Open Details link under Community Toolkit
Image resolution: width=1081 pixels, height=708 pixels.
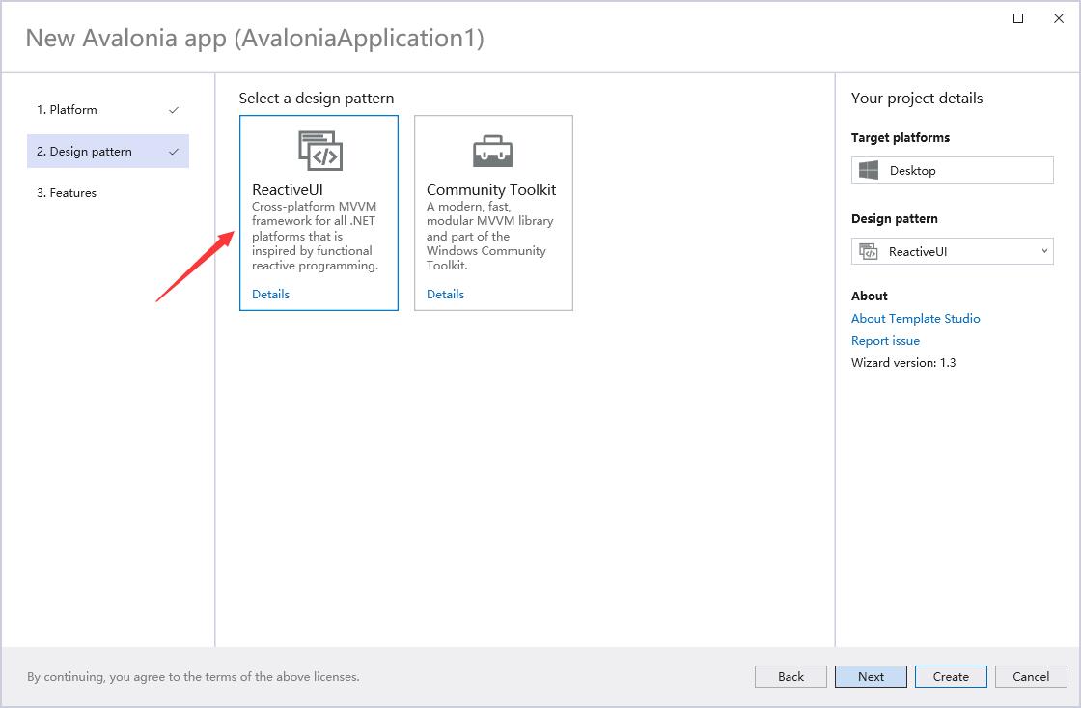click(445, 295)
